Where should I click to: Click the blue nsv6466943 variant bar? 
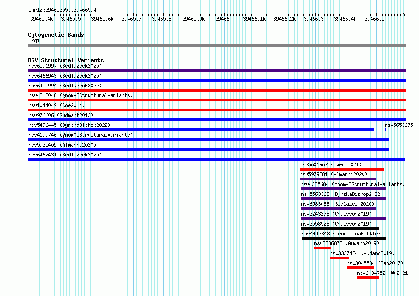coord(217,80)
